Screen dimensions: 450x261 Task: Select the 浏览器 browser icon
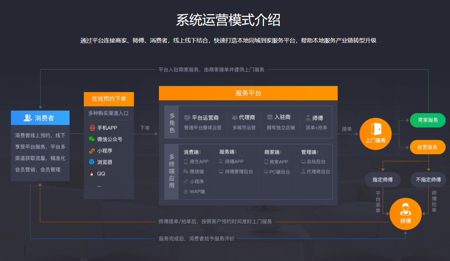(92, 160)
